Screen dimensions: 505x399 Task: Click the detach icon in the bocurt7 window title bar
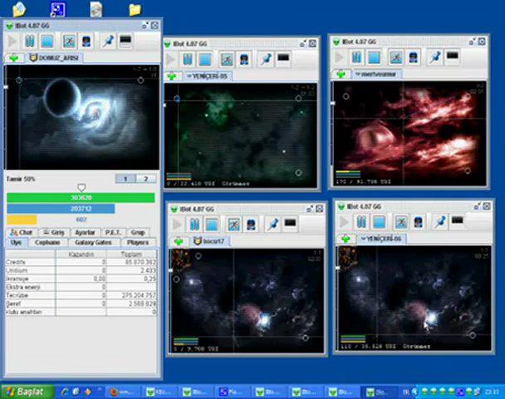(310, 209)
